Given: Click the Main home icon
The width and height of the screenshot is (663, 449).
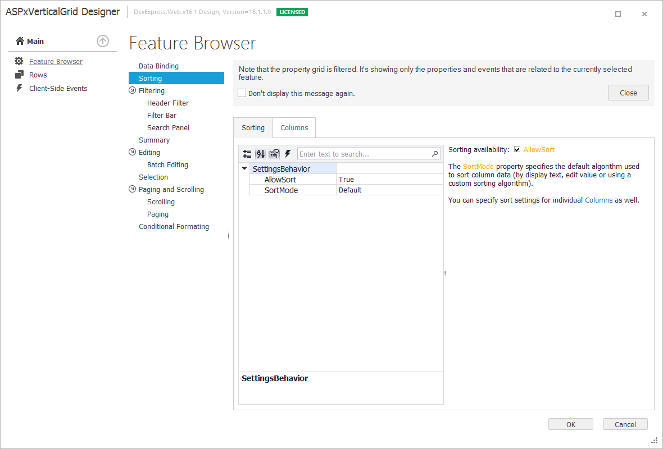Looking at the screenshot, I should 20,41.
